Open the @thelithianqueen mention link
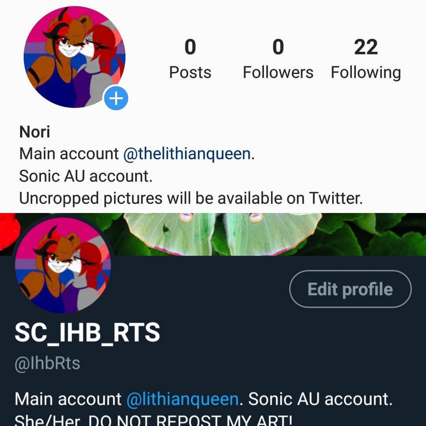Image resolution: width=426 pixels, height=426 pixels. (x=187, y=154)
